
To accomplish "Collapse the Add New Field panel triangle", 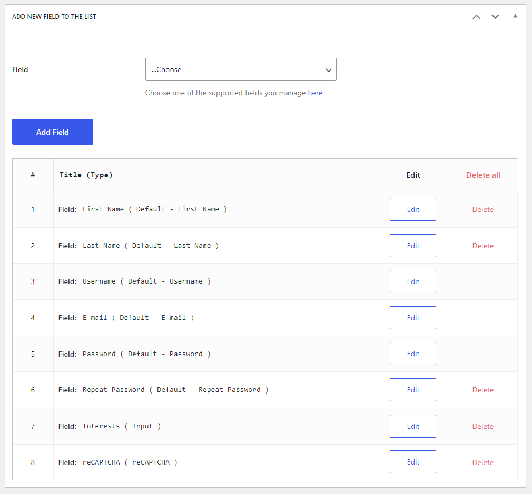I will (515, 16).
